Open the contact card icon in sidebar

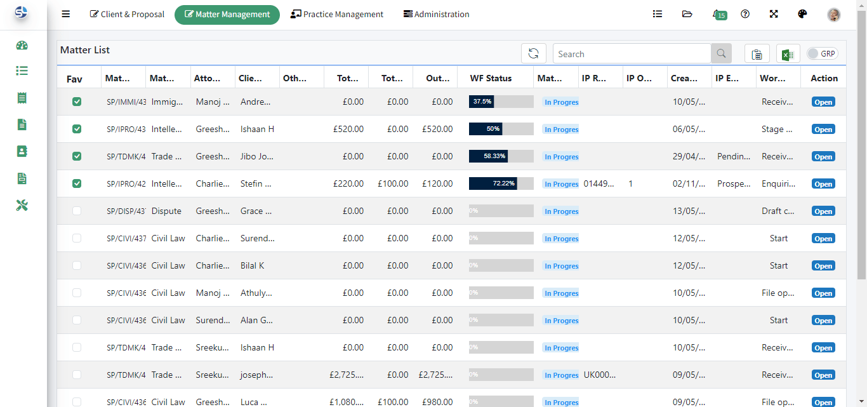pyautogui.click(x=22, y=152)
